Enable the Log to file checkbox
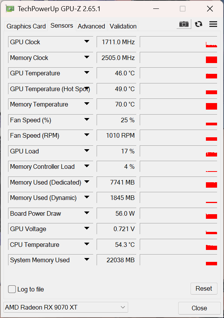Image resolution: width=224 pixels, height=318 pixels. tap(12, 289)
